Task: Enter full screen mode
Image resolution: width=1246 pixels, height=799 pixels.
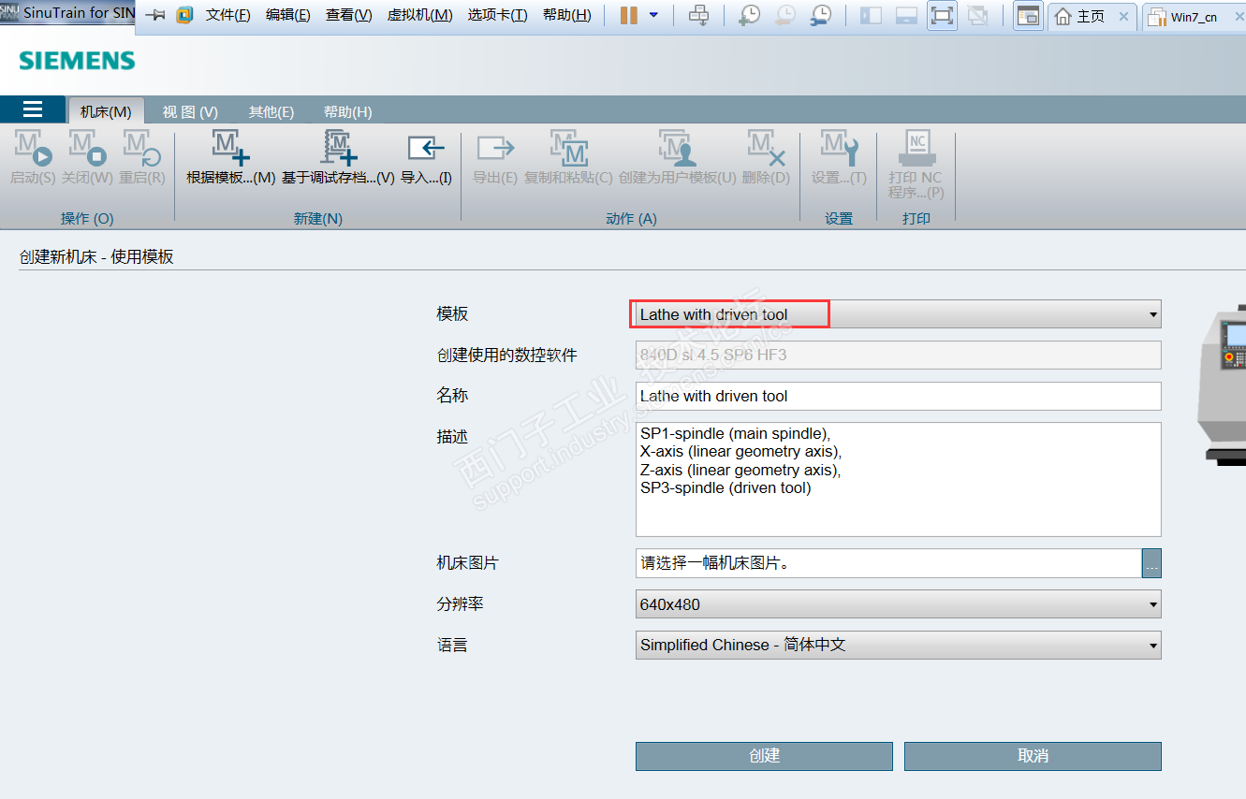Action: pyautogui.click(x=943, y=16)
